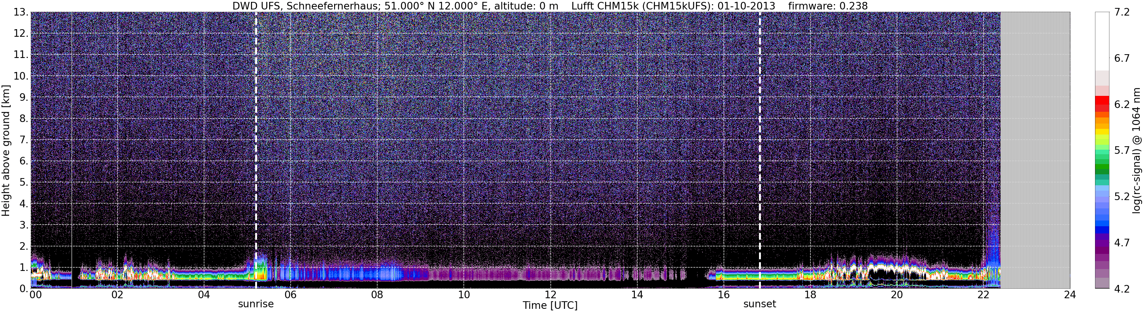Click the 'Time [UTC]' axis label
The height and width of the screenshot is (313, 1144).
(550, 305)
